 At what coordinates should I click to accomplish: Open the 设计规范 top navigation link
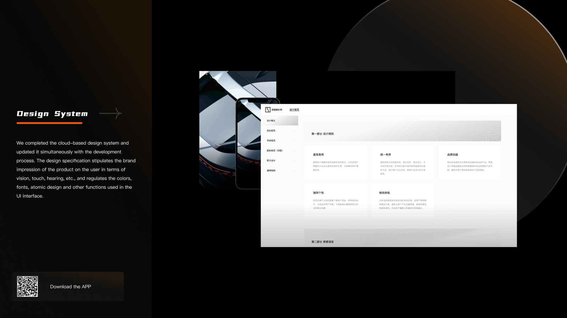point(294,110)
